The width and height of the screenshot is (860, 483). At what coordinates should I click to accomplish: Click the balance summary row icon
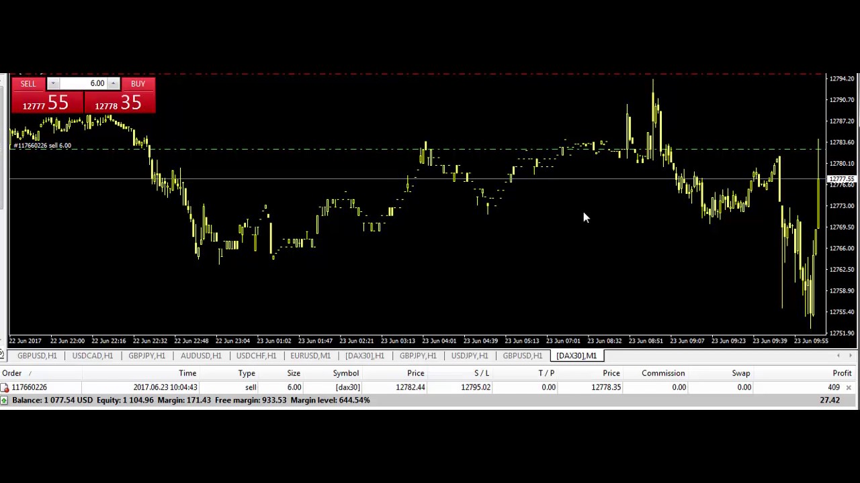[x=5, y=400]
